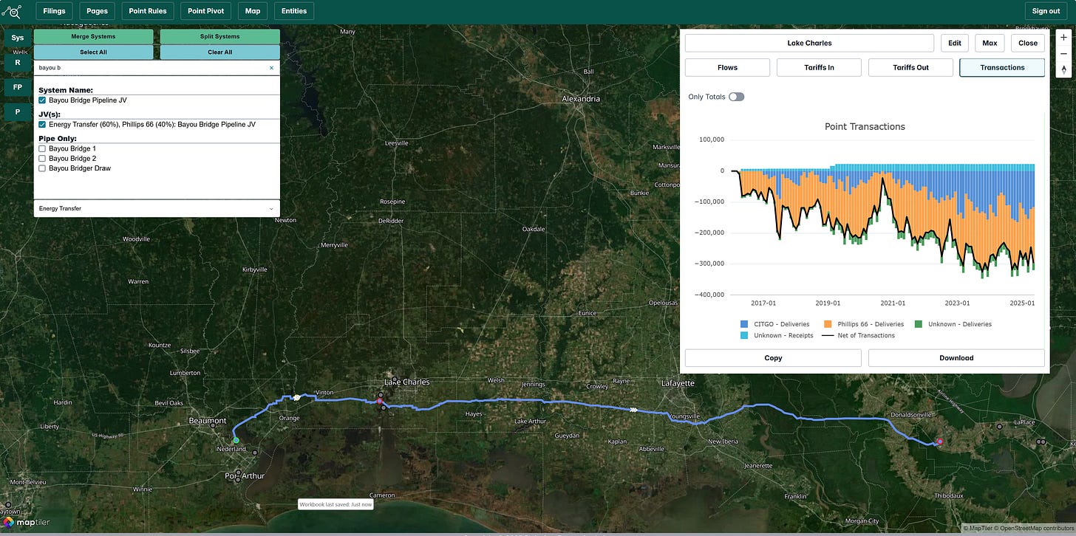The width and height of the screenshot is (1076, 536).
Task: Zoom out with the map minus control
Action: [x=1063, y=53]
